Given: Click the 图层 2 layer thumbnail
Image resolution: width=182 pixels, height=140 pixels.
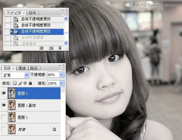Looking at the screenshot, I should click(12, 93).
